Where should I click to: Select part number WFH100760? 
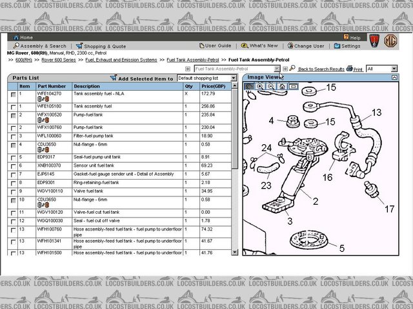(49, 229)
